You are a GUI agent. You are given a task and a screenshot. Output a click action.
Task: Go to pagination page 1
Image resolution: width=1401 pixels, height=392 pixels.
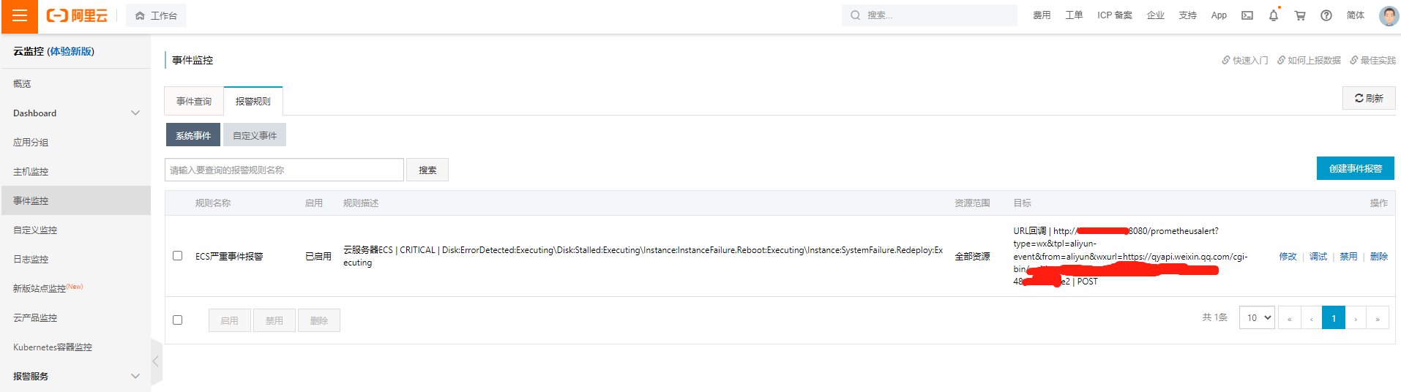1334,318
